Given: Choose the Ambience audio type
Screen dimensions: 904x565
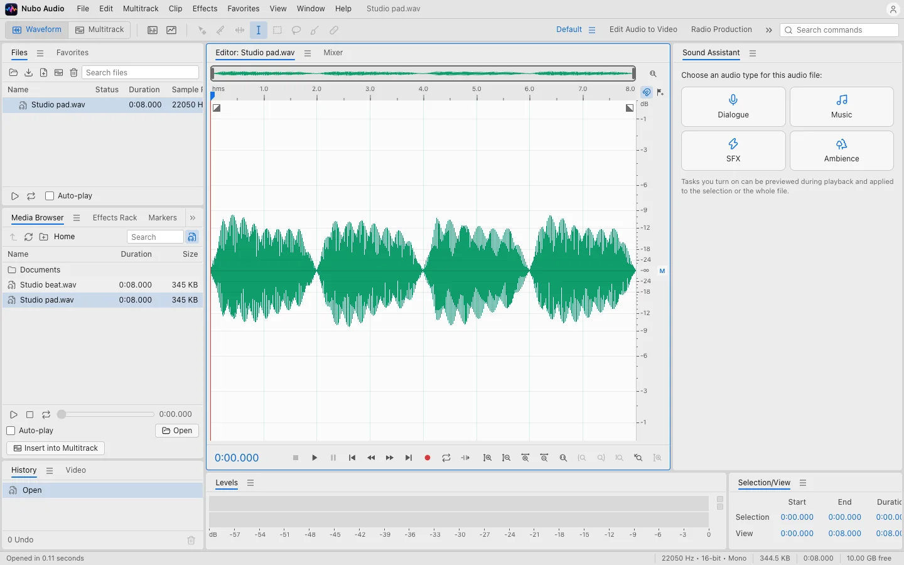Looking at the screenshot, I should point(841,151).
